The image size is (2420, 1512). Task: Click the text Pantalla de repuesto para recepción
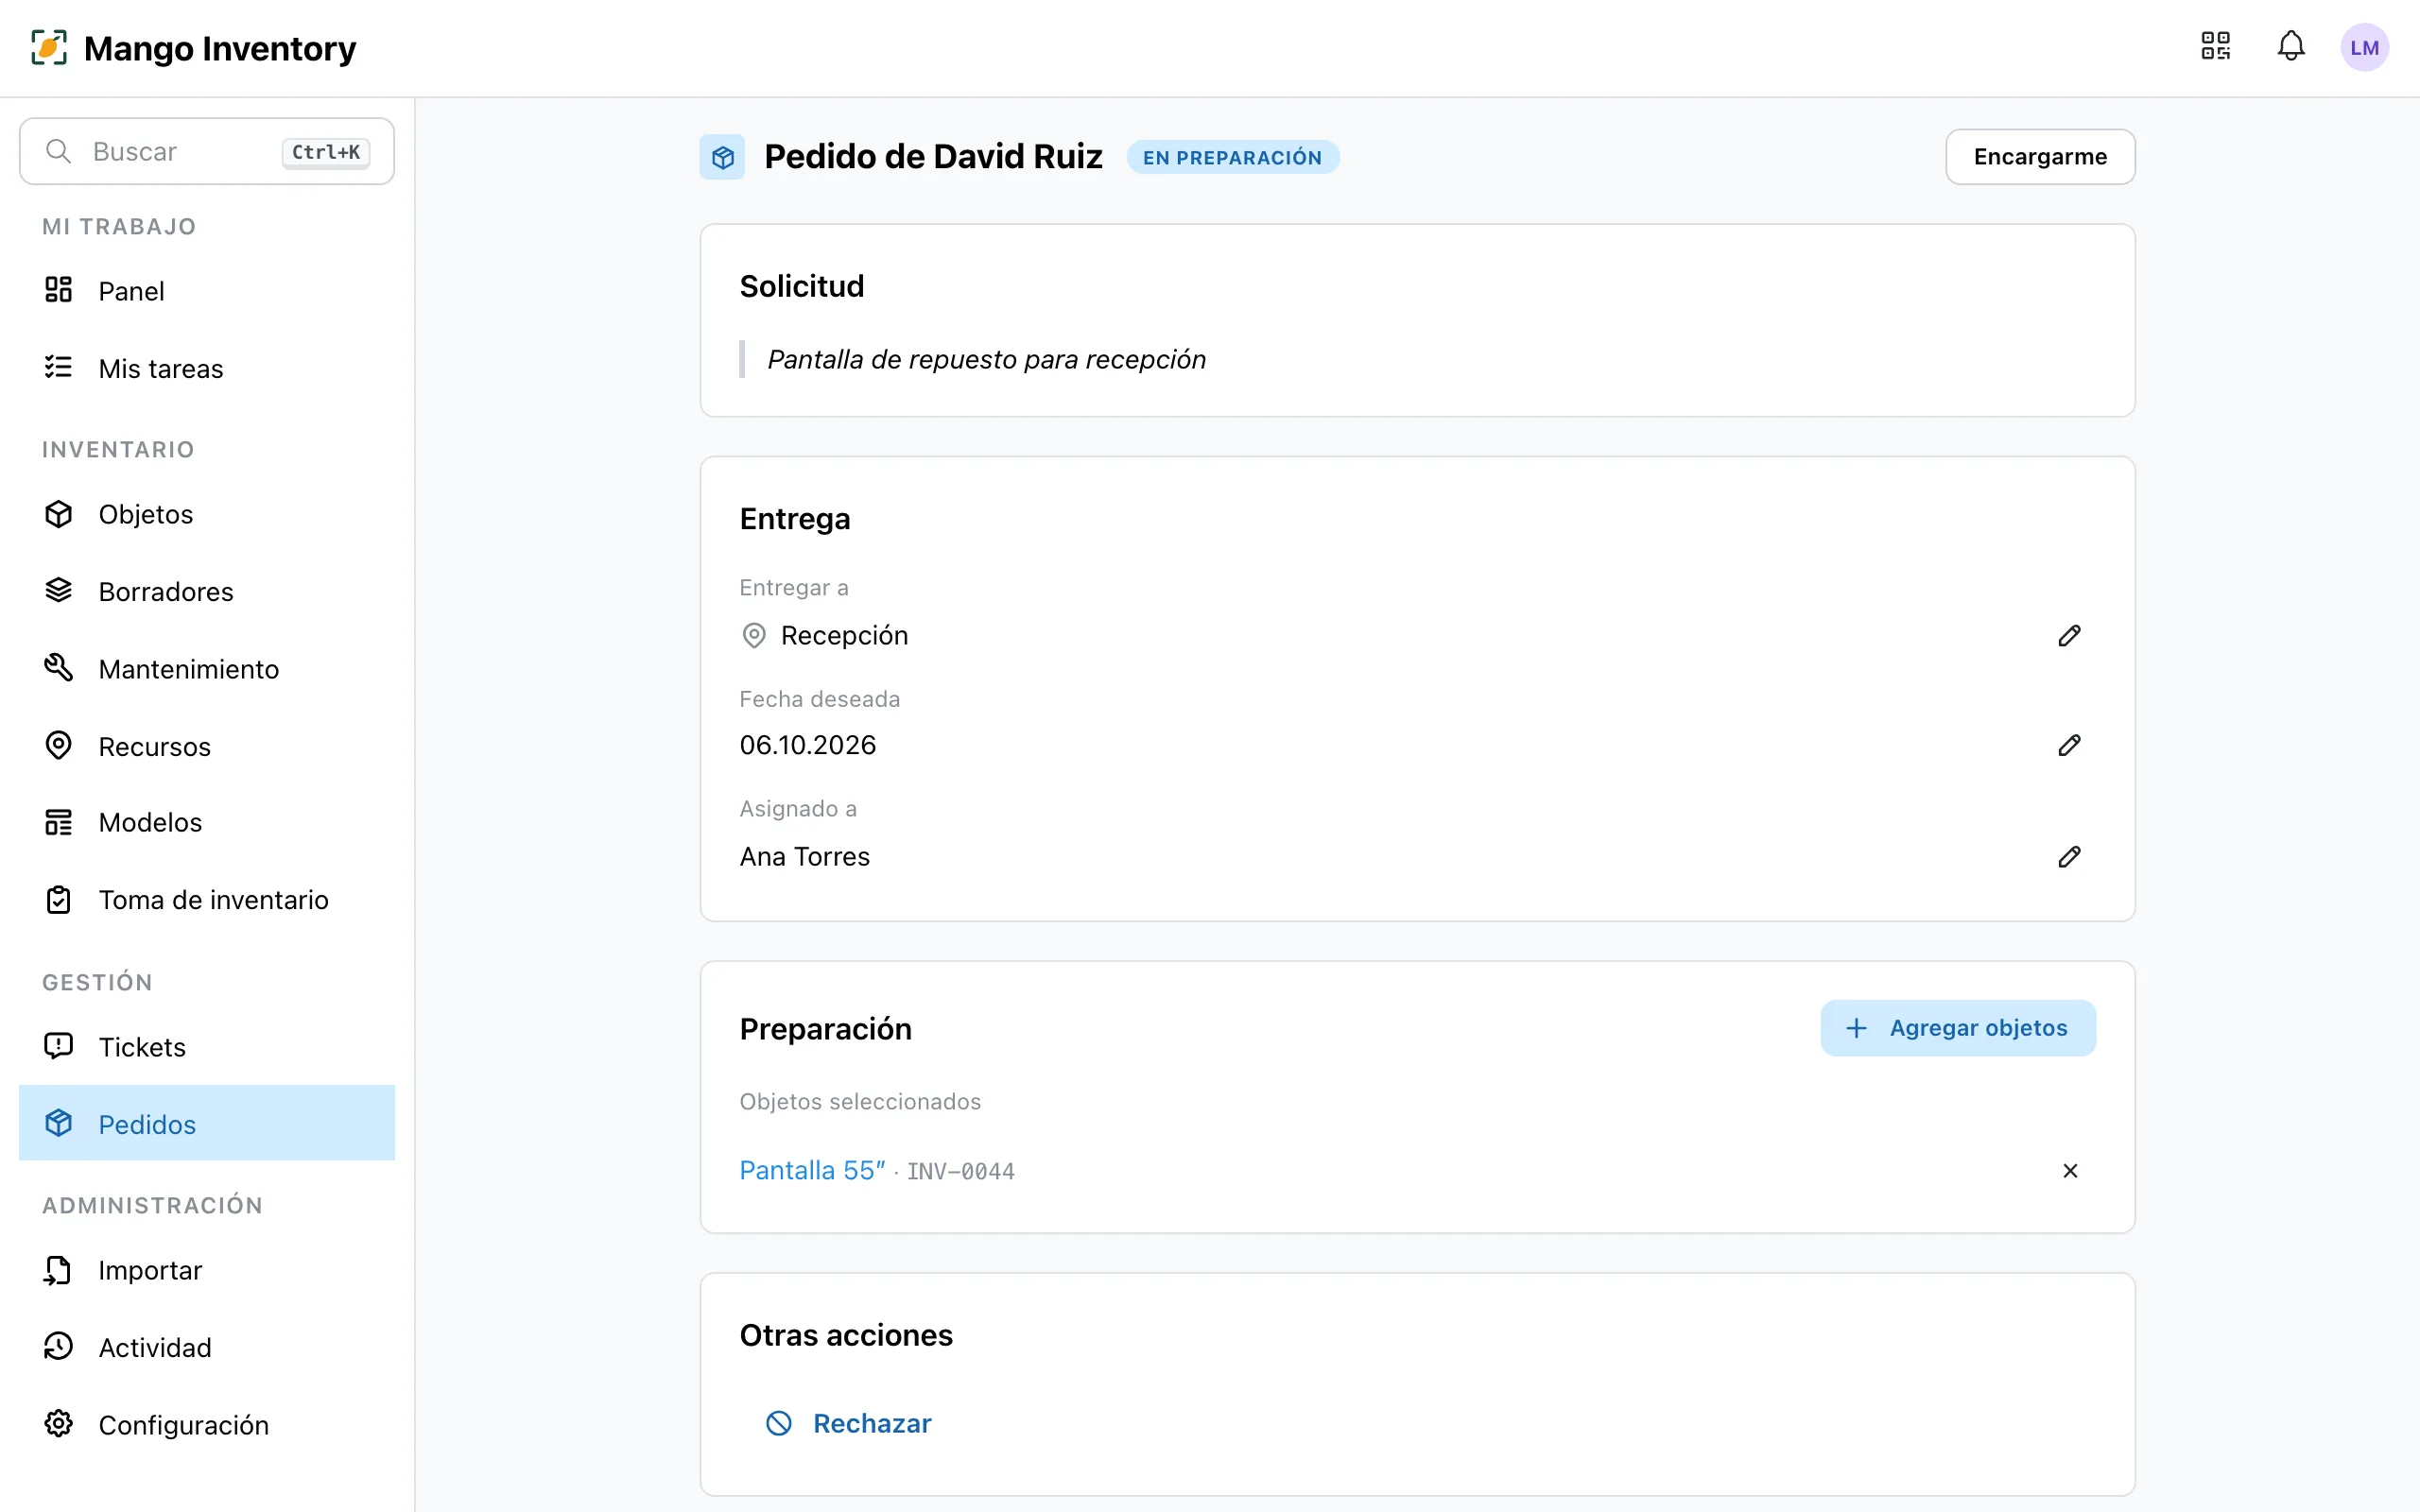[986, 360]
